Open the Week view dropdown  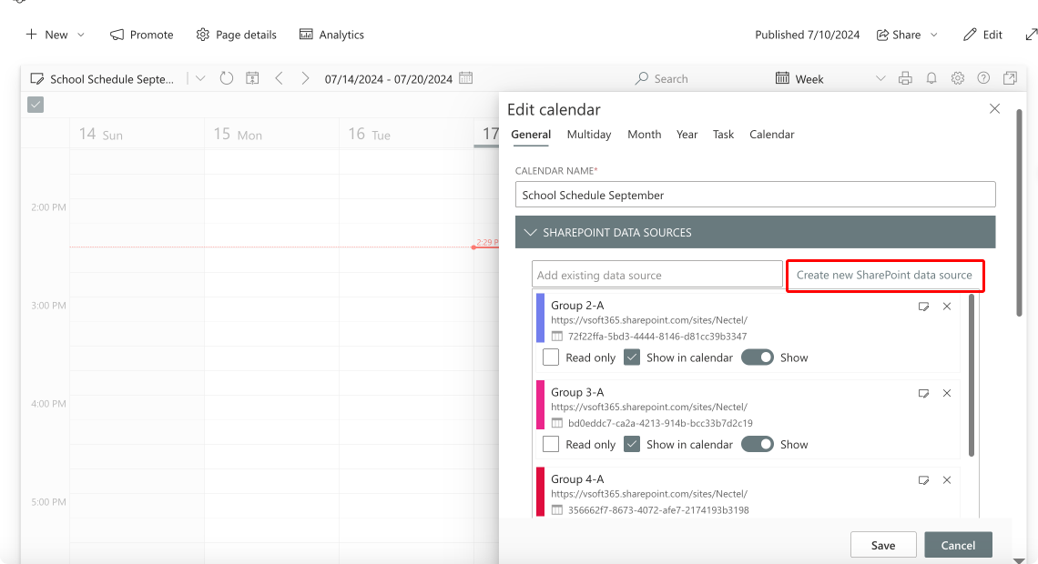[880, 78]
